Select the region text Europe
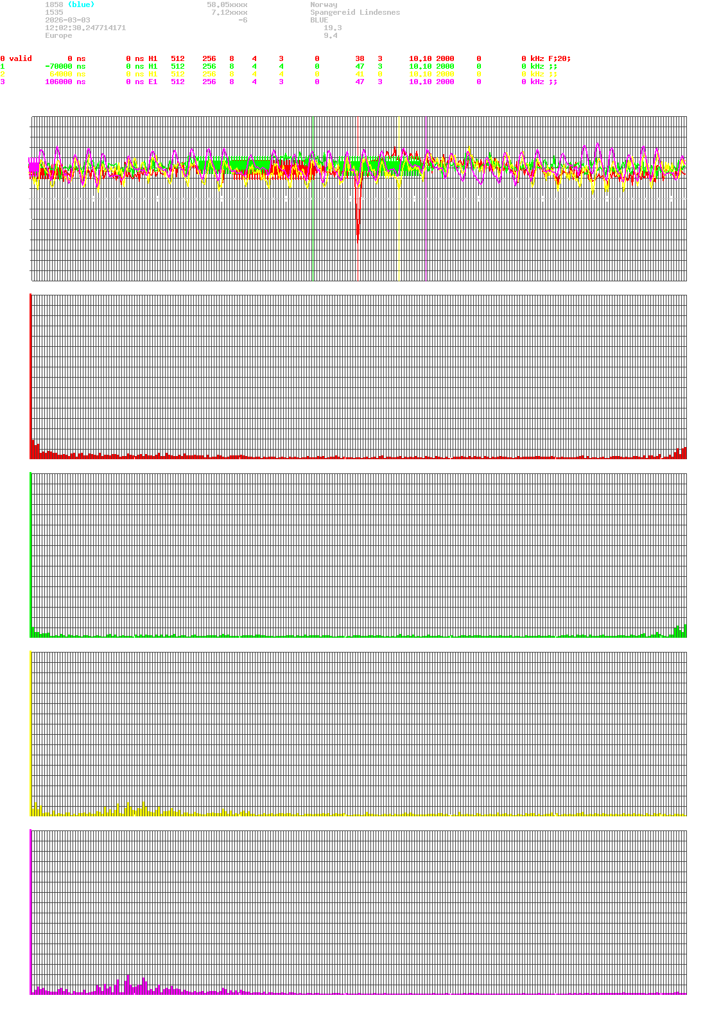The height and width of the screenshot is (1009, 703). click(x=58, y=35)
